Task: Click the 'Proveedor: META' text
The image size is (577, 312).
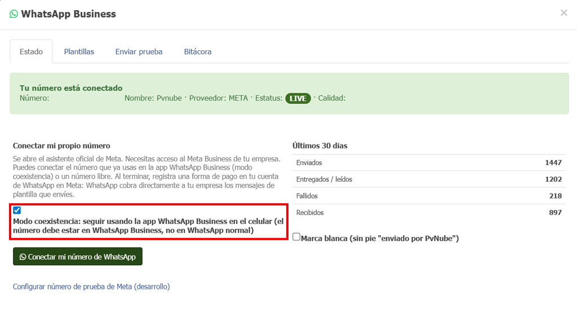Action: [x=219, y=98]
